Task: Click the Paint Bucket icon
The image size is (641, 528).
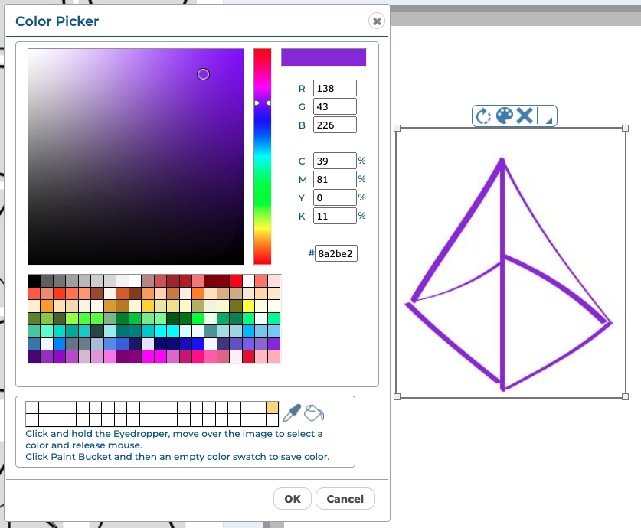Action: (x=314, y=413)
